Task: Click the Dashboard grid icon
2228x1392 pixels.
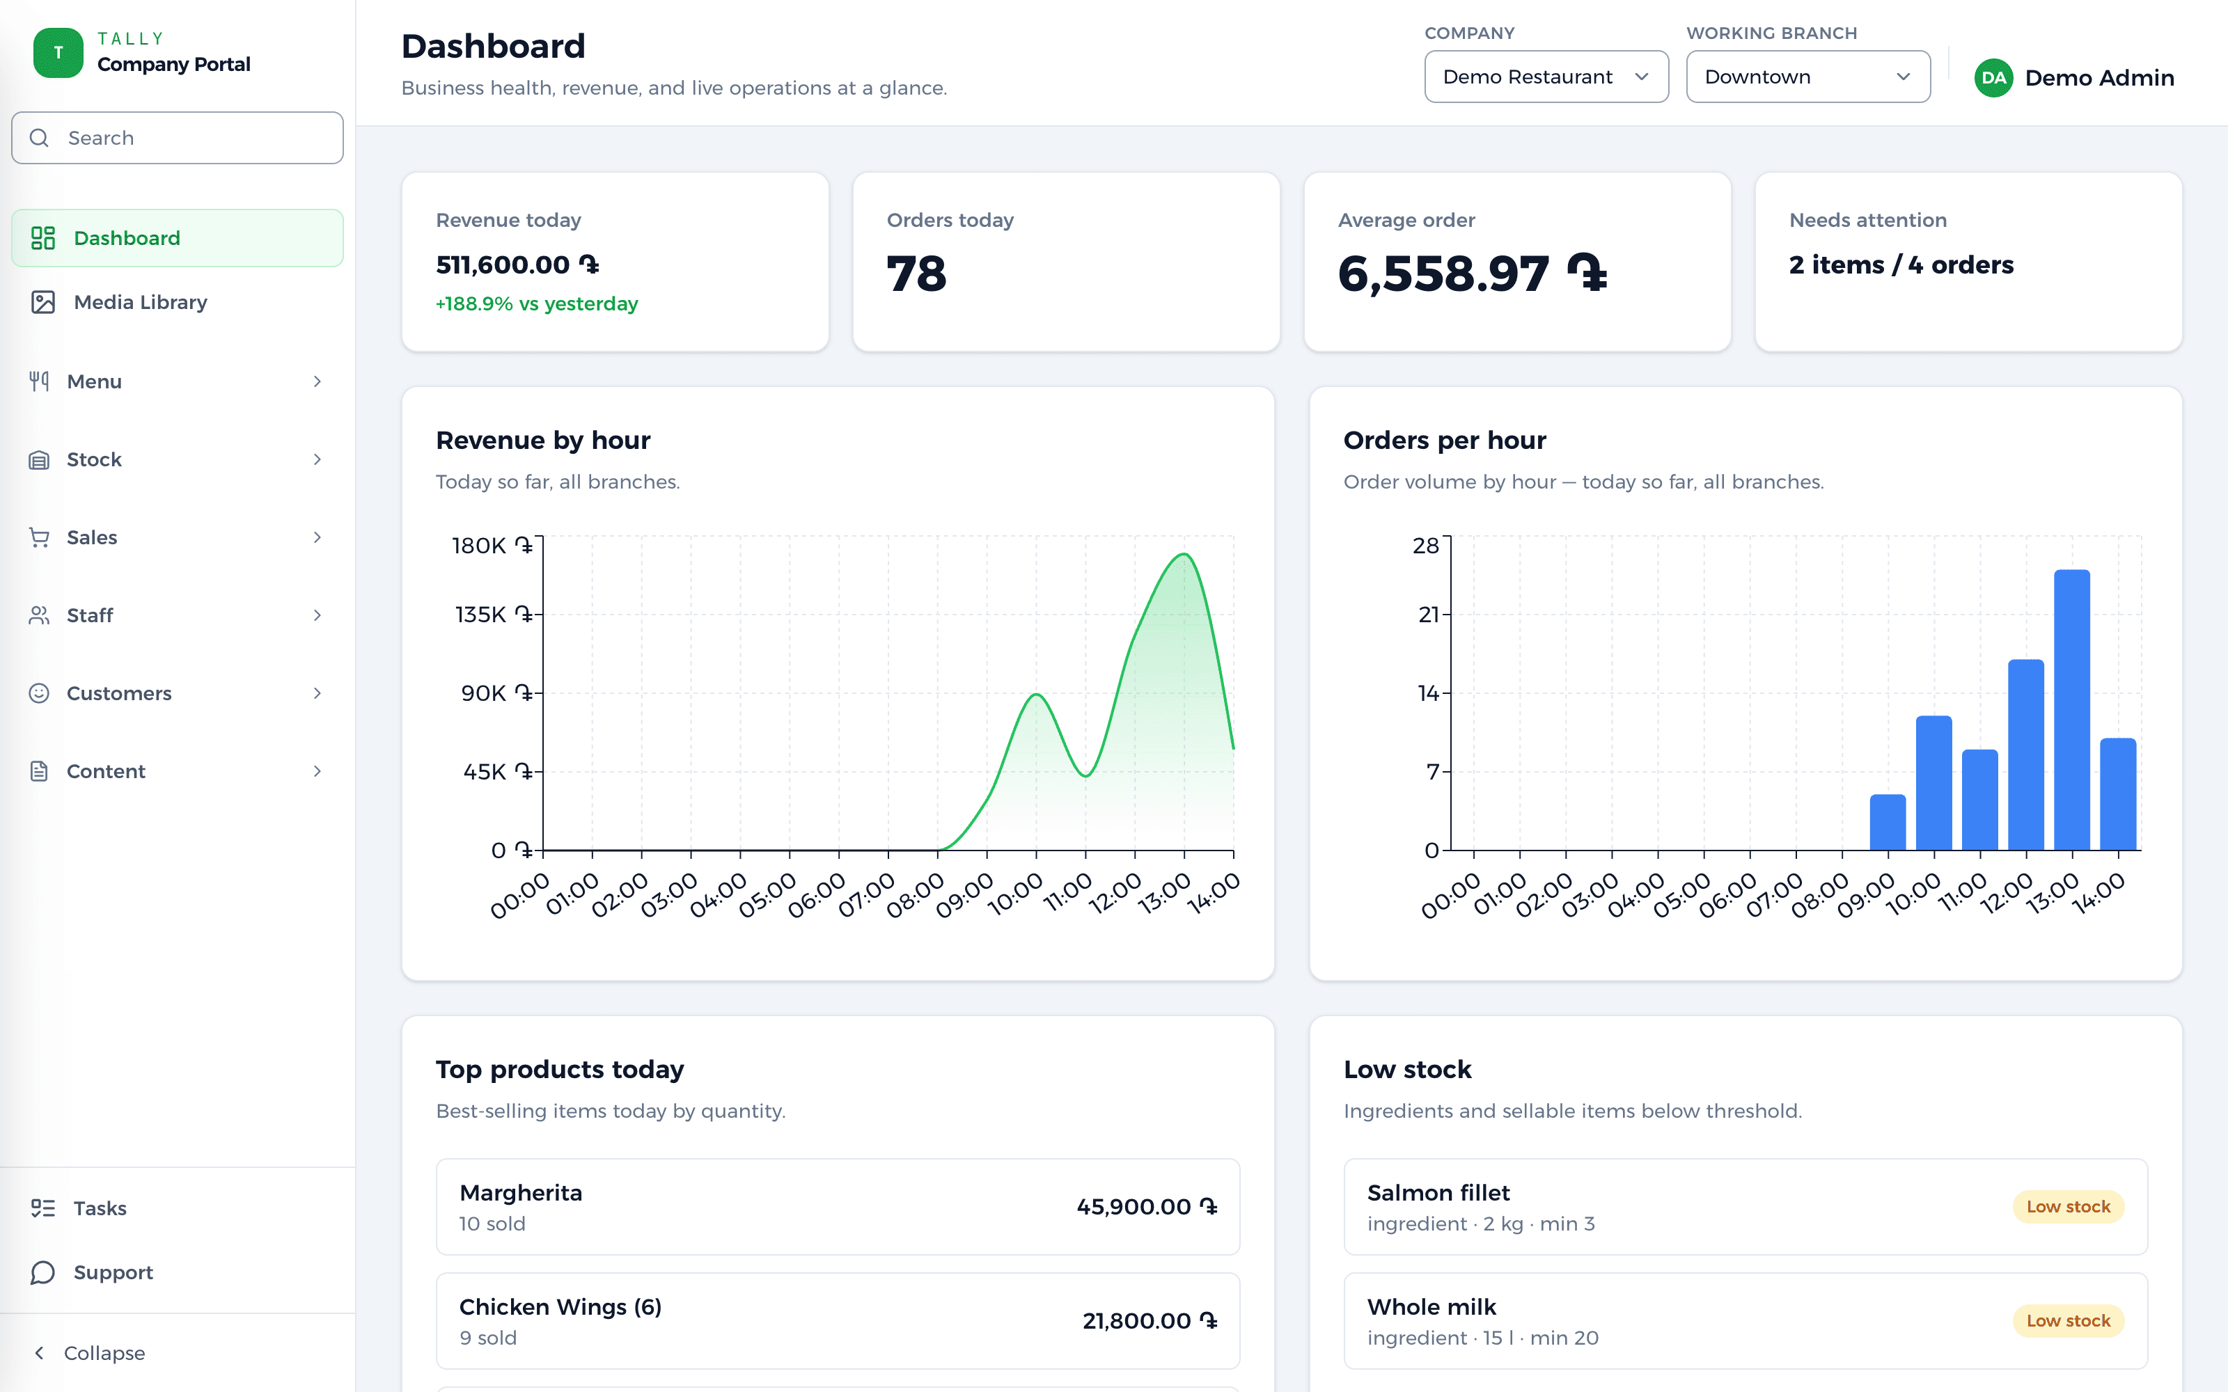Action: 43,239
